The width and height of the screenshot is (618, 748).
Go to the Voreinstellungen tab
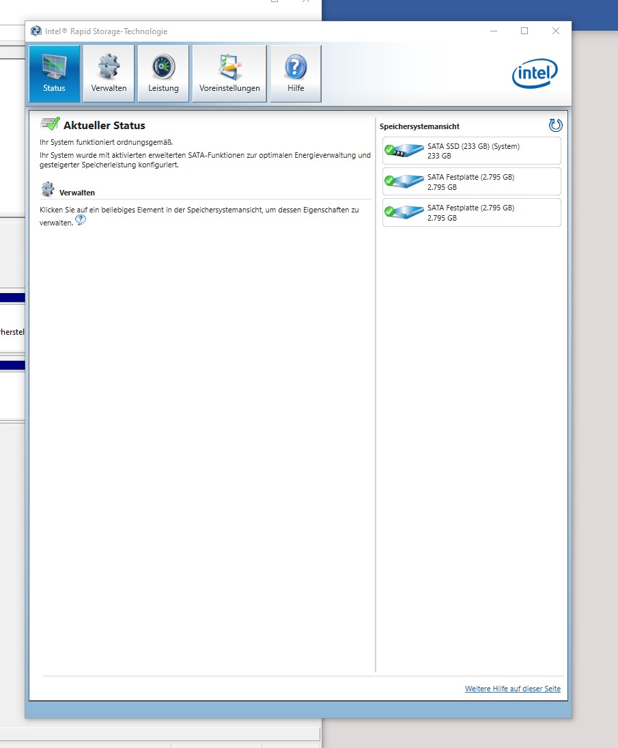point(229,74)
